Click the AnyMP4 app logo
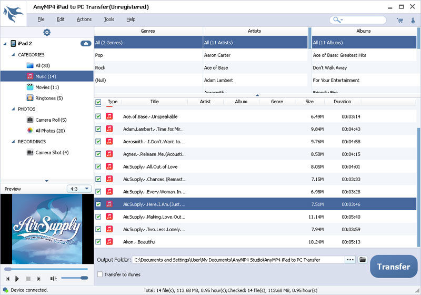This screenshot has height=295, width=421. [x=13, y=14]
